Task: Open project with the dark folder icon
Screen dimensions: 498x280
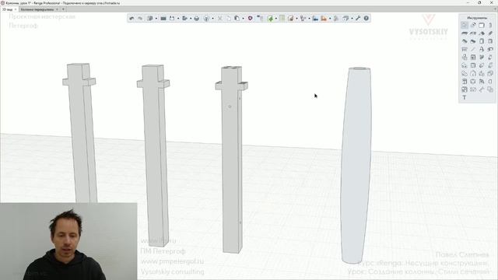Action: pos(163,19)
